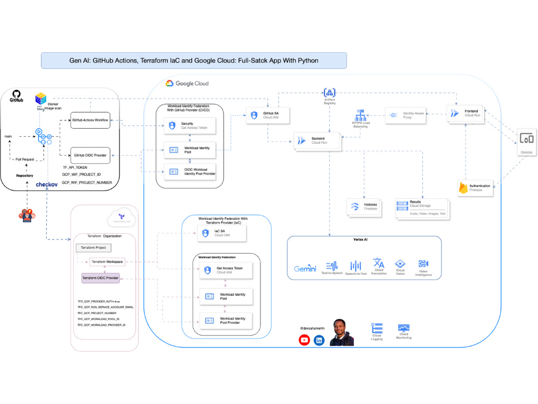The image size is (538, 404).
Task: Click the 'TFC_GCP_WORKLOAD_PROVIDER_ID' text
Action: [101, 325]
